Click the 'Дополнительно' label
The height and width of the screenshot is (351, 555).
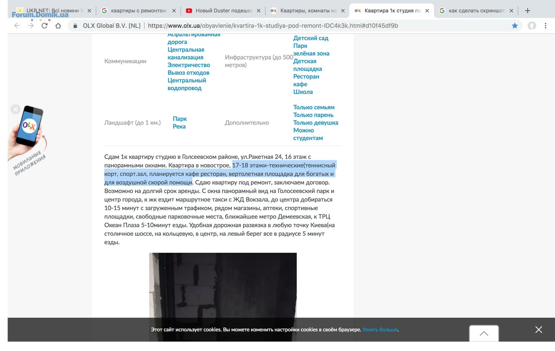coord(247,123)
